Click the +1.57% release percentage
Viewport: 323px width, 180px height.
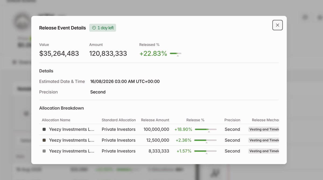pyautogui.click(x=184, y=151)
